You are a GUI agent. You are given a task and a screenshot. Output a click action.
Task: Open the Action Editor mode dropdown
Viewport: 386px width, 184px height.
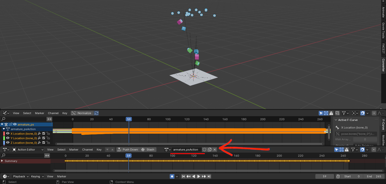coord(28,150)
